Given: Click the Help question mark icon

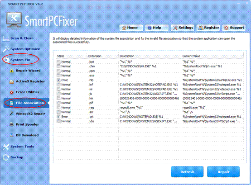Looking at the screenshot, I should coord(150,28).
